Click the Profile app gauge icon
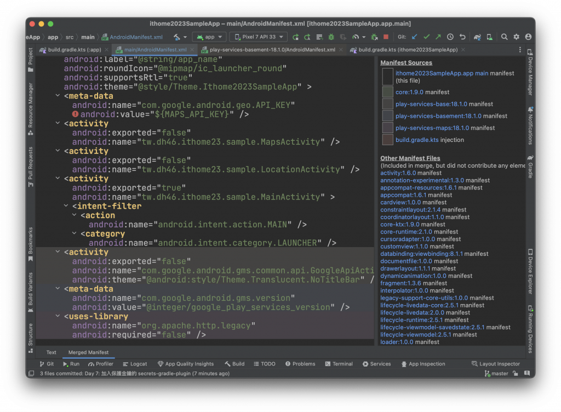Image resolution: width=561 pixels, height=412 pixels. (x=355, y=37)
